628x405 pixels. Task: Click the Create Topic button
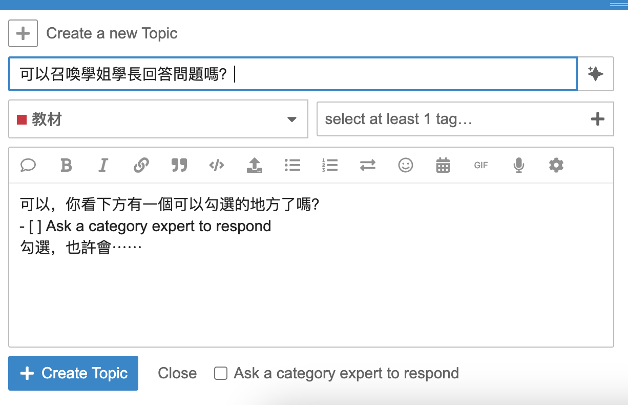pos(73,373)
